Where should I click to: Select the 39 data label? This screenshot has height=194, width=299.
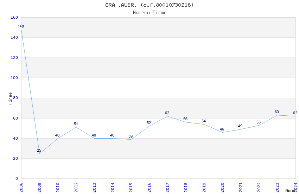[x=131, y=136]
